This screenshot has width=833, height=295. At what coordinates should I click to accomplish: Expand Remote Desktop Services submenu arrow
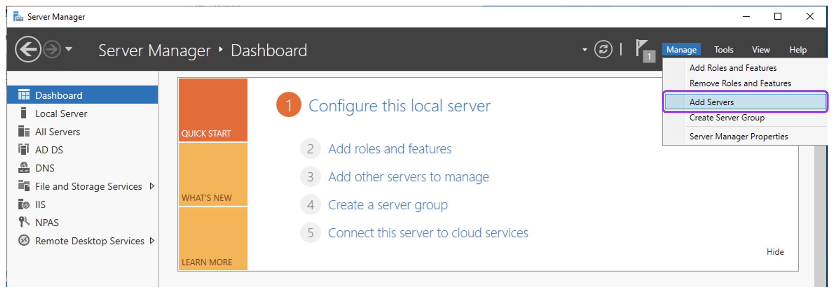[152, 240]
